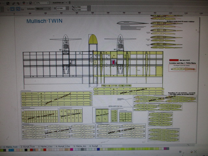Open the '2: Rumpf_Twin' page tab
The height and width of the screenshot is (156, 208).
pyautogui.click(x=29, y=147)
